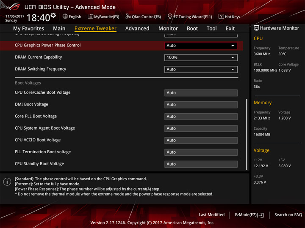Select the DRAM Current Capability label
305x228 pixels.
tap(38, 57)
